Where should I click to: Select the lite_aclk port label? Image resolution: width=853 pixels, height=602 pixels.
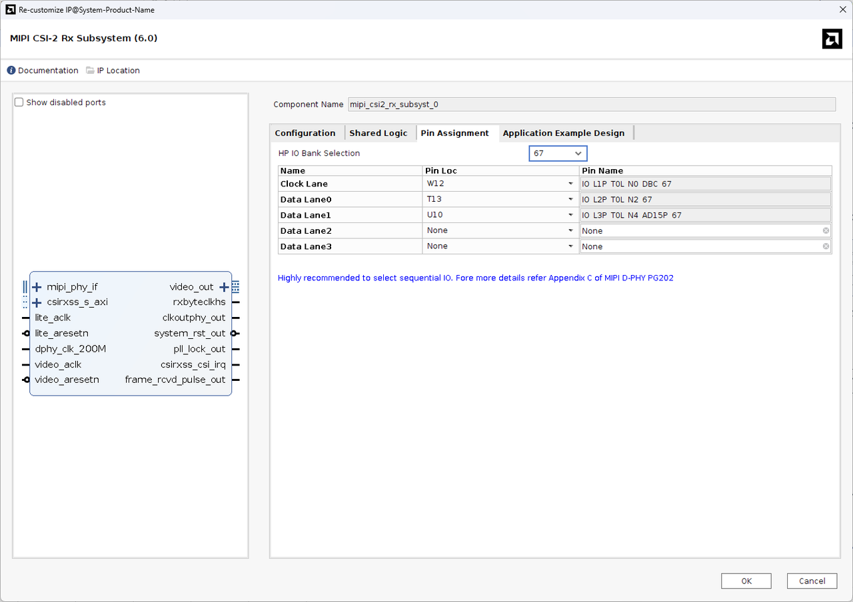pos(53,318)
